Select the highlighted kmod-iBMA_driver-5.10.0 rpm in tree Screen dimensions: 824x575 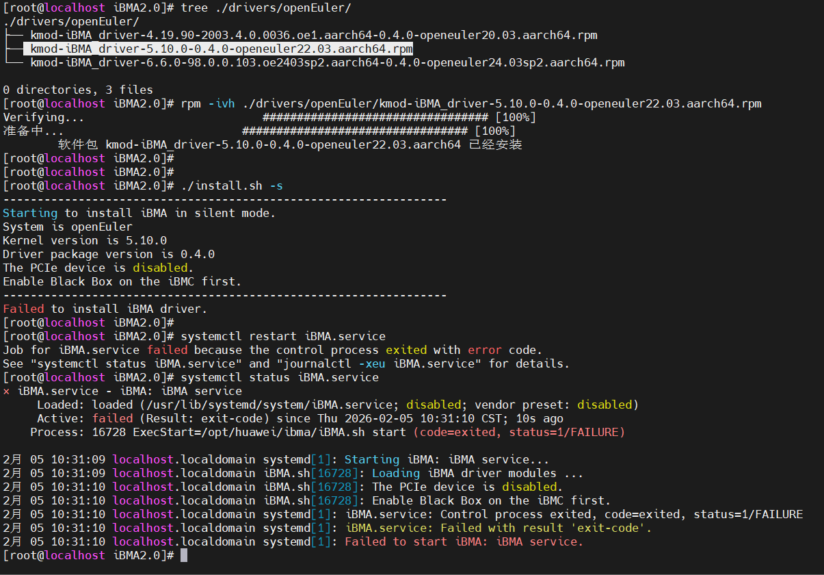click(x=221, y=49)
